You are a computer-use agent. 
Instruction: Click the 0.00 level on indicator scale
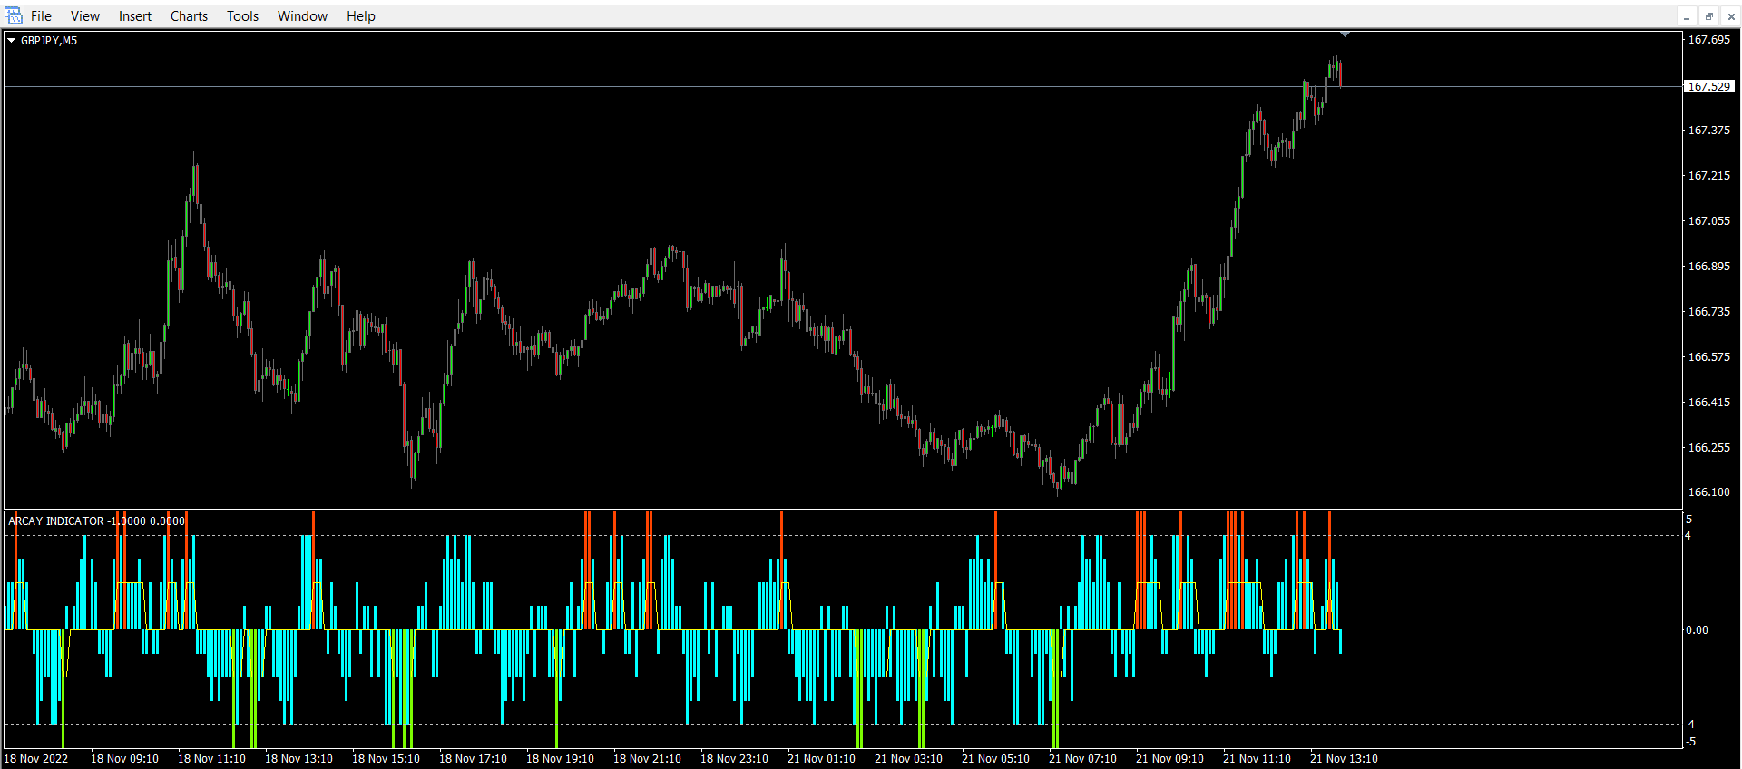coord(1697,630)
